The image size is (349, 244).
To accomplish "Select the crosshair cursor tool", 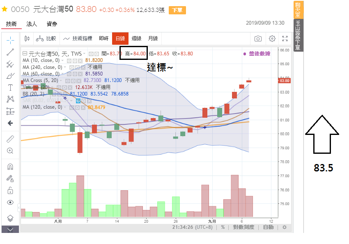I will (10, 40).
